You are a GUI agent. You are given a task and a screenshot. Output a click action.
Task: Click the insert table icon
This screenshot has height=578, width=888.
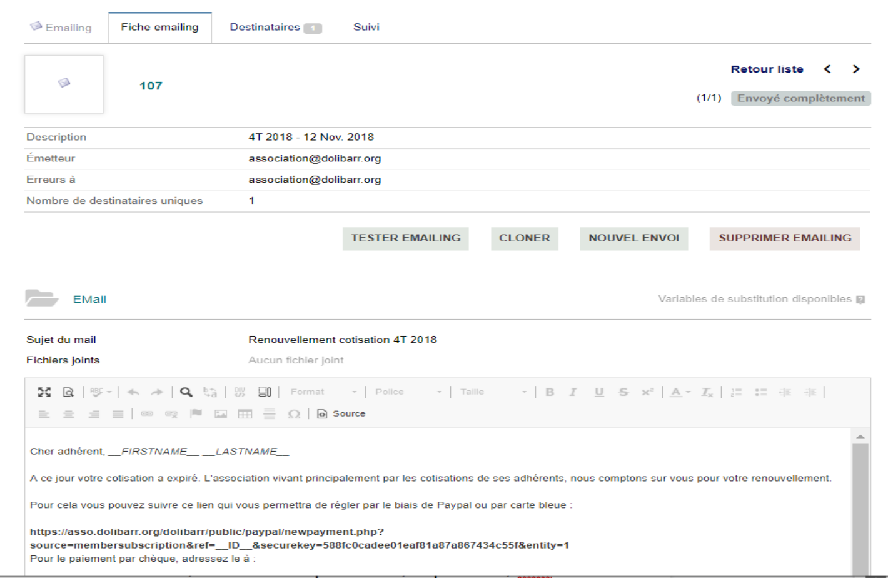pos(245,414)
